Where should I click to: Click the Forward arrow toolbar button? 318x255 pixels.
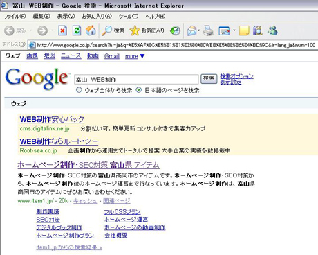pos(42,30)
